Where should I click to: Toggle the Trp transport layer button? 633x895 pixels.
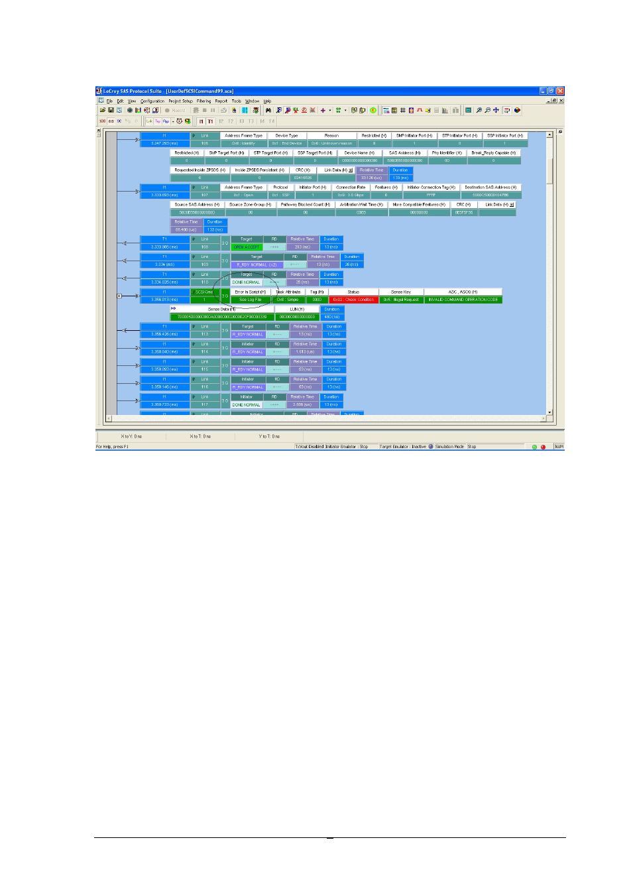point(158,121)
